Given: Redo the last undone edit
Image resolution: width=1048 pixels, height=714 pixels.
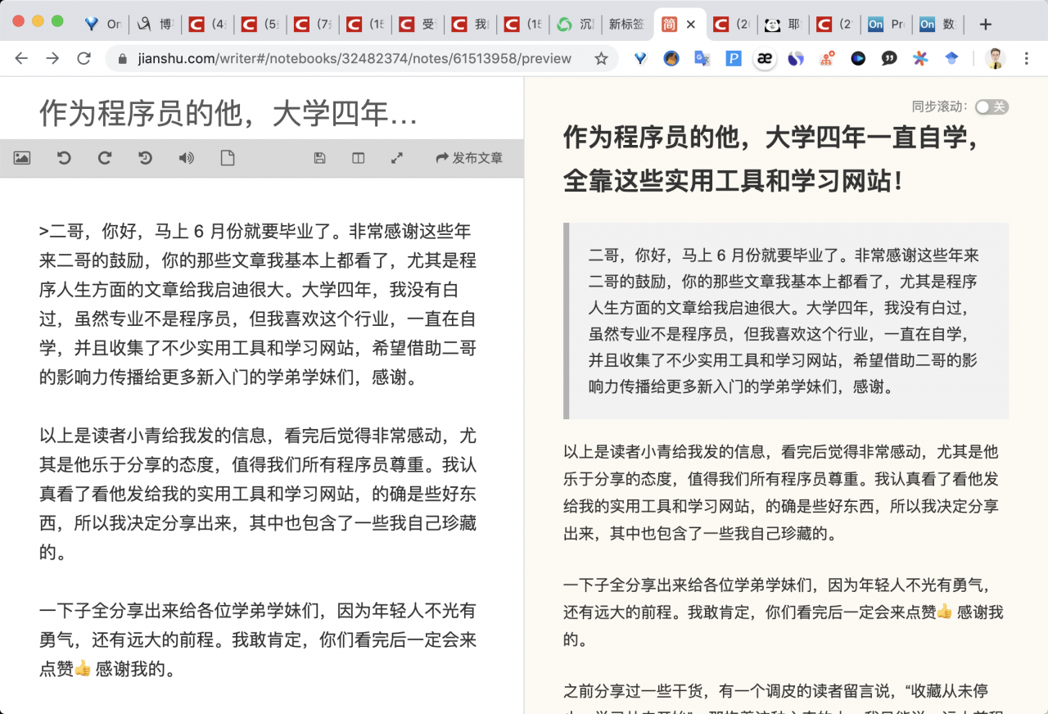Looking at the screenshot, I should [105, 158].
